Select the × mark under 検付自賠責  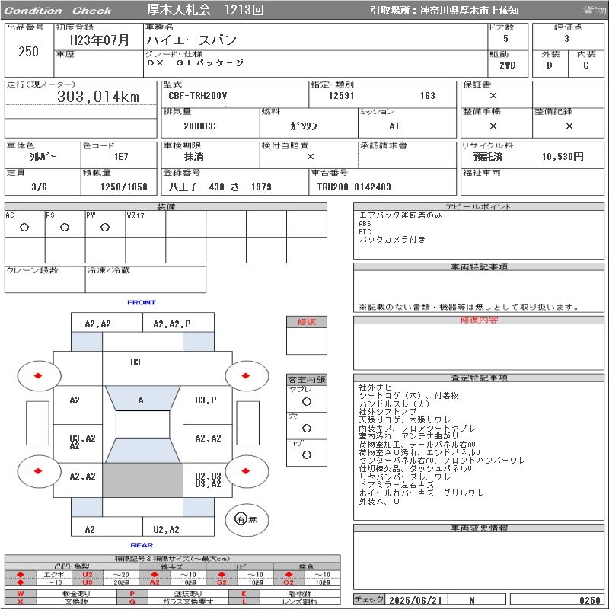tap(311, 157)
